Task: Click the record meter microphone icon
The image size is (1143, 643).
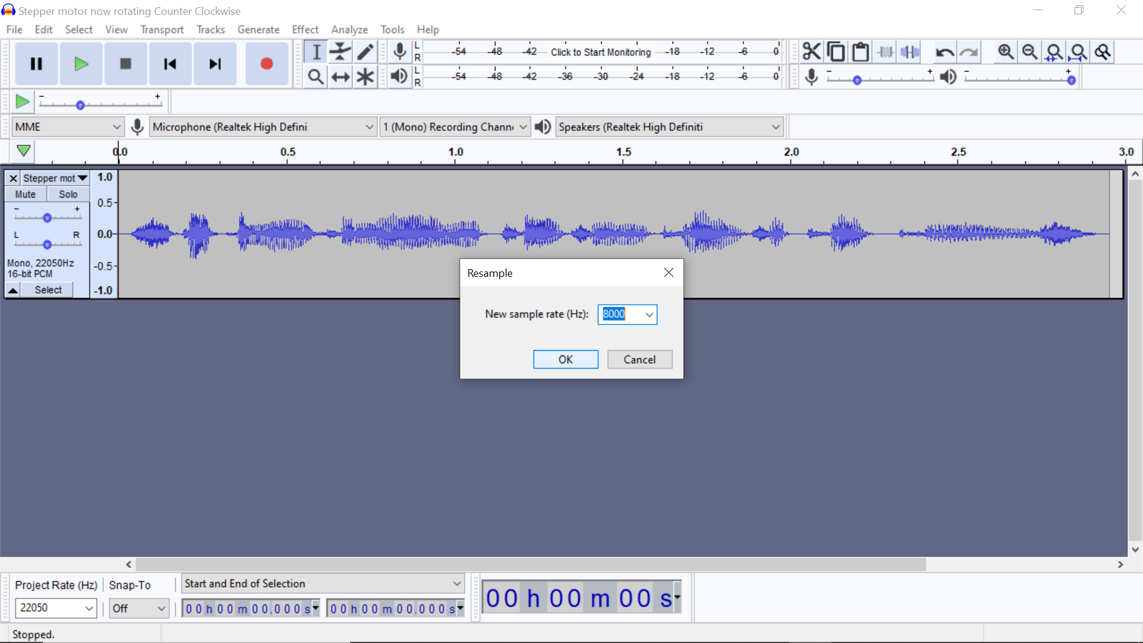Action: 400,52
